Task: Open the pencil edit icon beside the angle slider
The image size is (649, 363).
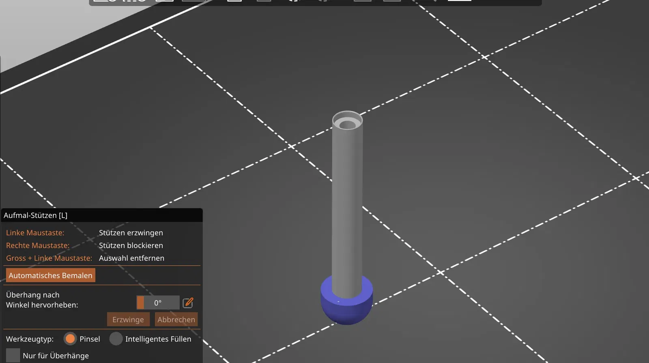Action: point(188,303)
